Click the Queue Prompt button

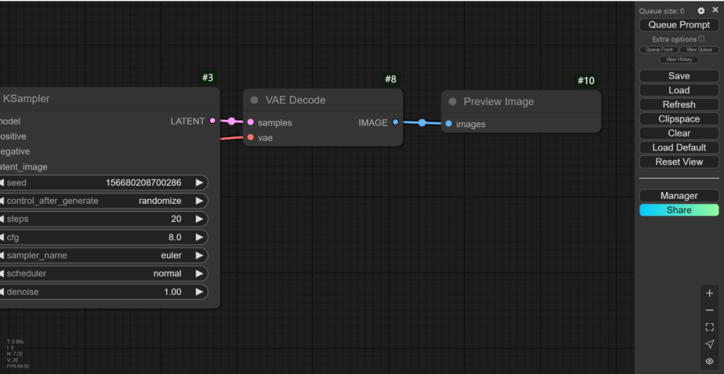coord(678,25)
